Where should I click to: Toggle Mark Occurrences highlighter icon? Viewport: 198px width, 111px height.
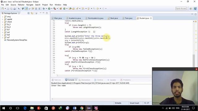26,9
